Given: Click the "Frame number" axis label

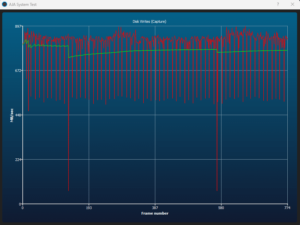Looking at the screenshot, I should [155, 213].
